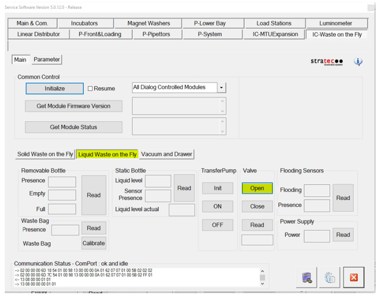This screenshot has width=381, height=298.
Task: Click the valve Open button
Action: (257, 188)
